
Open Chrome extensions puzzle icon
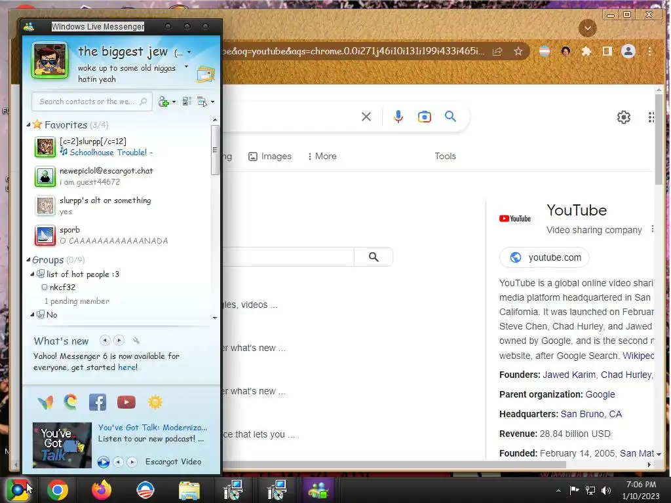[586, 52]
